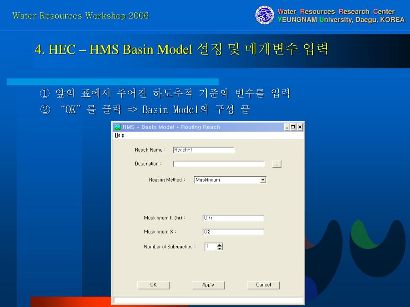Click the "YEUNGNAM University, Daegu, KOREA" text
Screen dimensions: 410x307
(x=341, y=20)
